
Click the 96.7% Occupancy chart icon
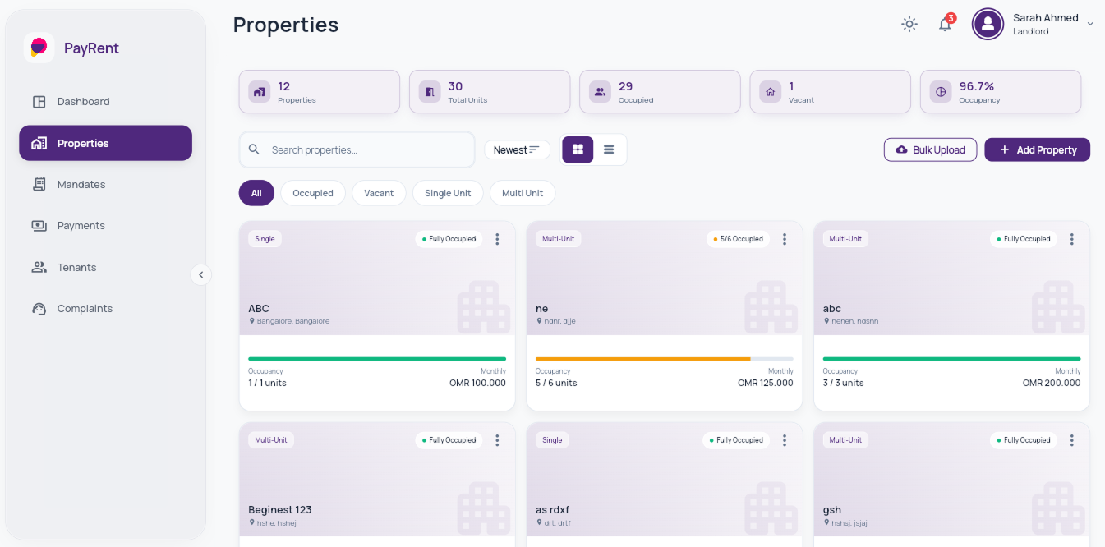click(941, 92)
